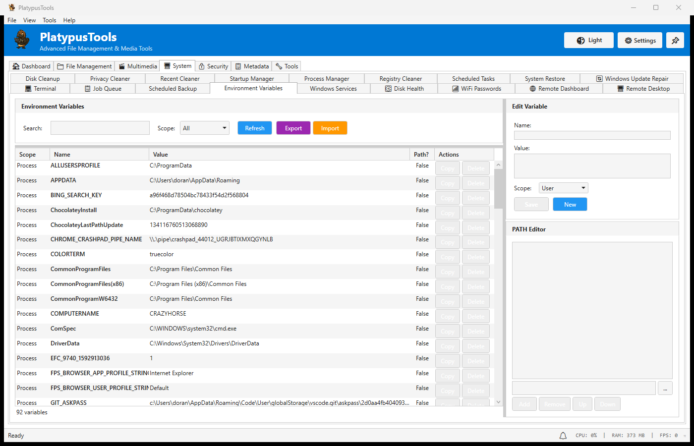Click the blue Refresh button
The image size is (694, 446).
pyautogui.click(x=254, y=128)
